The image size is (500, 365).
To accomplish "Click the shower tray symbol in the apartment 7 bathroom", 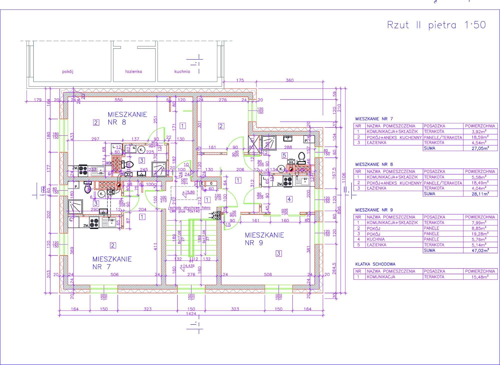I will click(75, 207).
